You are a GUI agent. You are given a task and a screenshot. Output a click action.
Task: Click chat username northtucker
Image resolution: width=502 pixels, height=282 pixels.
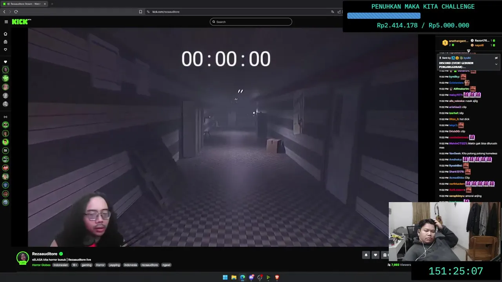(457, 184)
